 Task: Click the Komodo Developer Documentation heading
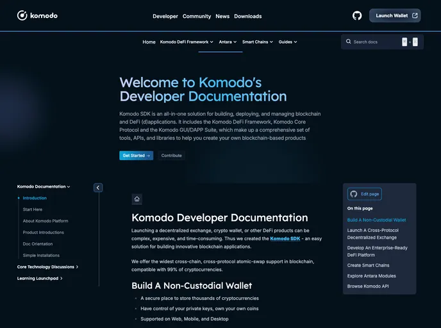point(220,218)
